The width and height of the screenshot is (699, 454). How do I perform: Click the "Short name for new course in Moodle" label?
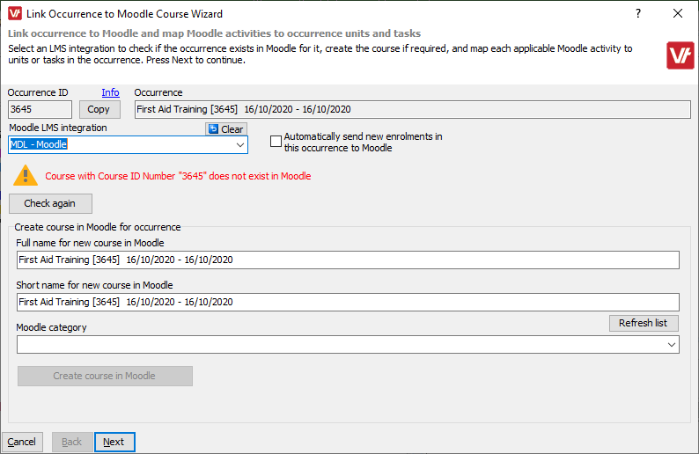94,285
